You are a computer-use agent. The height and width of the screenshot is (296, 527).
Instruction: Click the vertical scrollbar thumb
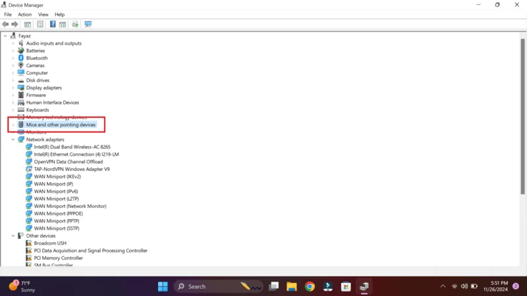tap(522, 116)
